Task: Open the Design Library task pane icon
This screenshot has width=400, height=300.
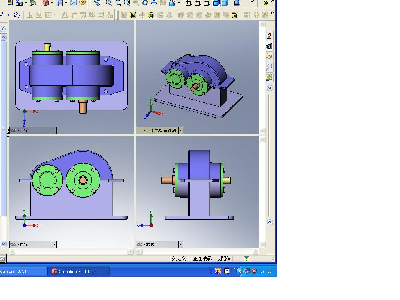Action: pyautogui.click(x=270, y=46)
